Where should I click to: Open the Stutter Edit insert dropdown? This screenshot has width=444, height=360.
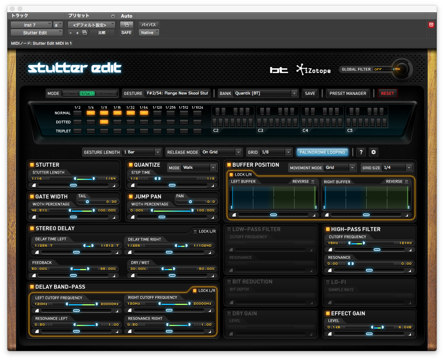coord(36,33)
